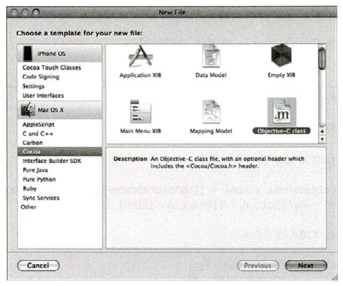Open Interface Builder SDK category
This screenshot has height=286, width=343.
point(52,161)
